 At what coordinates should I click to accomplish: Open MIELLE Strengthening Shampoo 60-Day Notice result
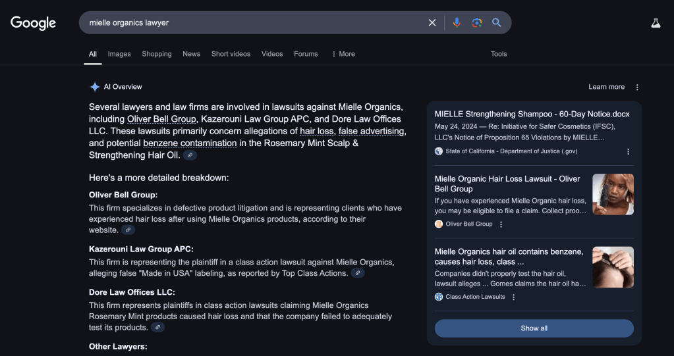[532, 114]
